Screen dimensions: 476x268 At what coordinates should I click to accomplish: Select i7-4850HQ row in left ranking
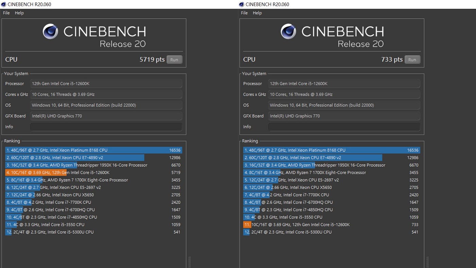pos(93,217)
